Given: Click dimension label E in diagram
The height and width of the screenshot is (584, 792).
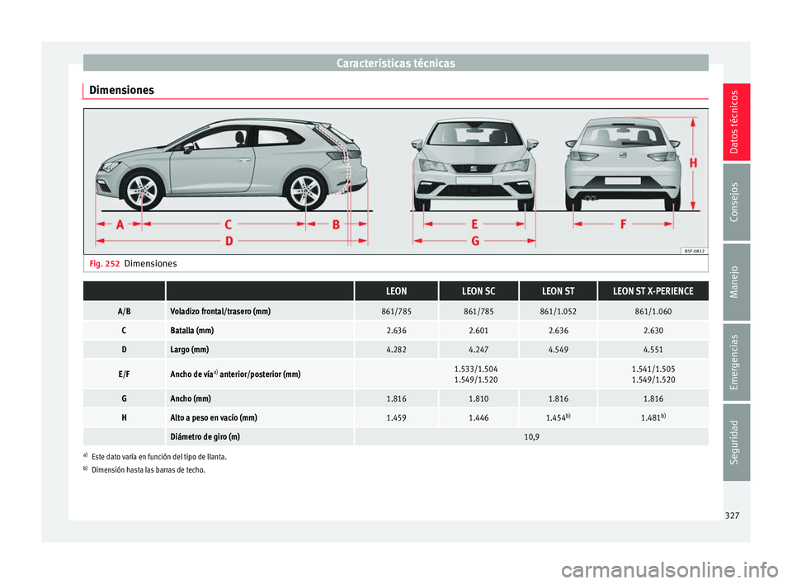Looking at the screenshot, I should pyautogui.click(x=474, y=224).
